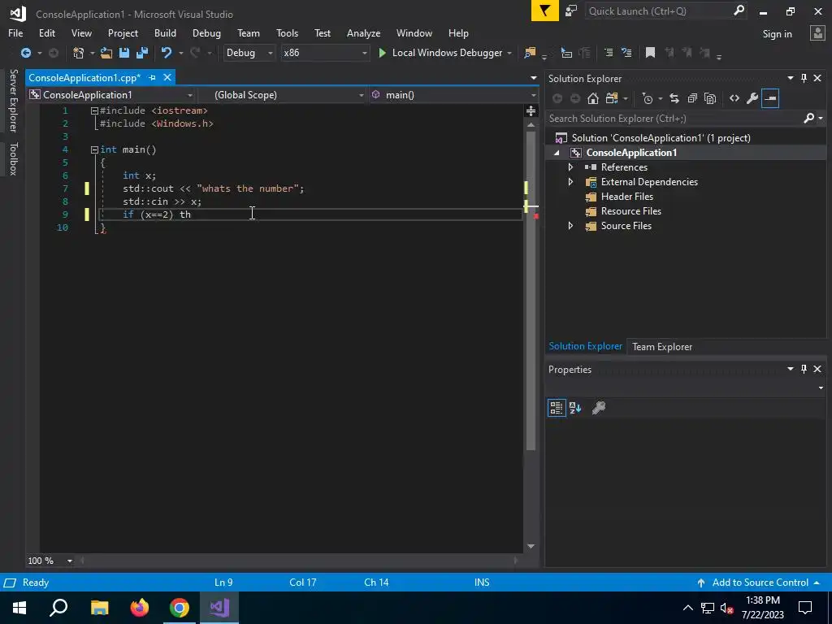Open the debug target dropdown arrow
The image size is (832, 624).
(509, 53)
